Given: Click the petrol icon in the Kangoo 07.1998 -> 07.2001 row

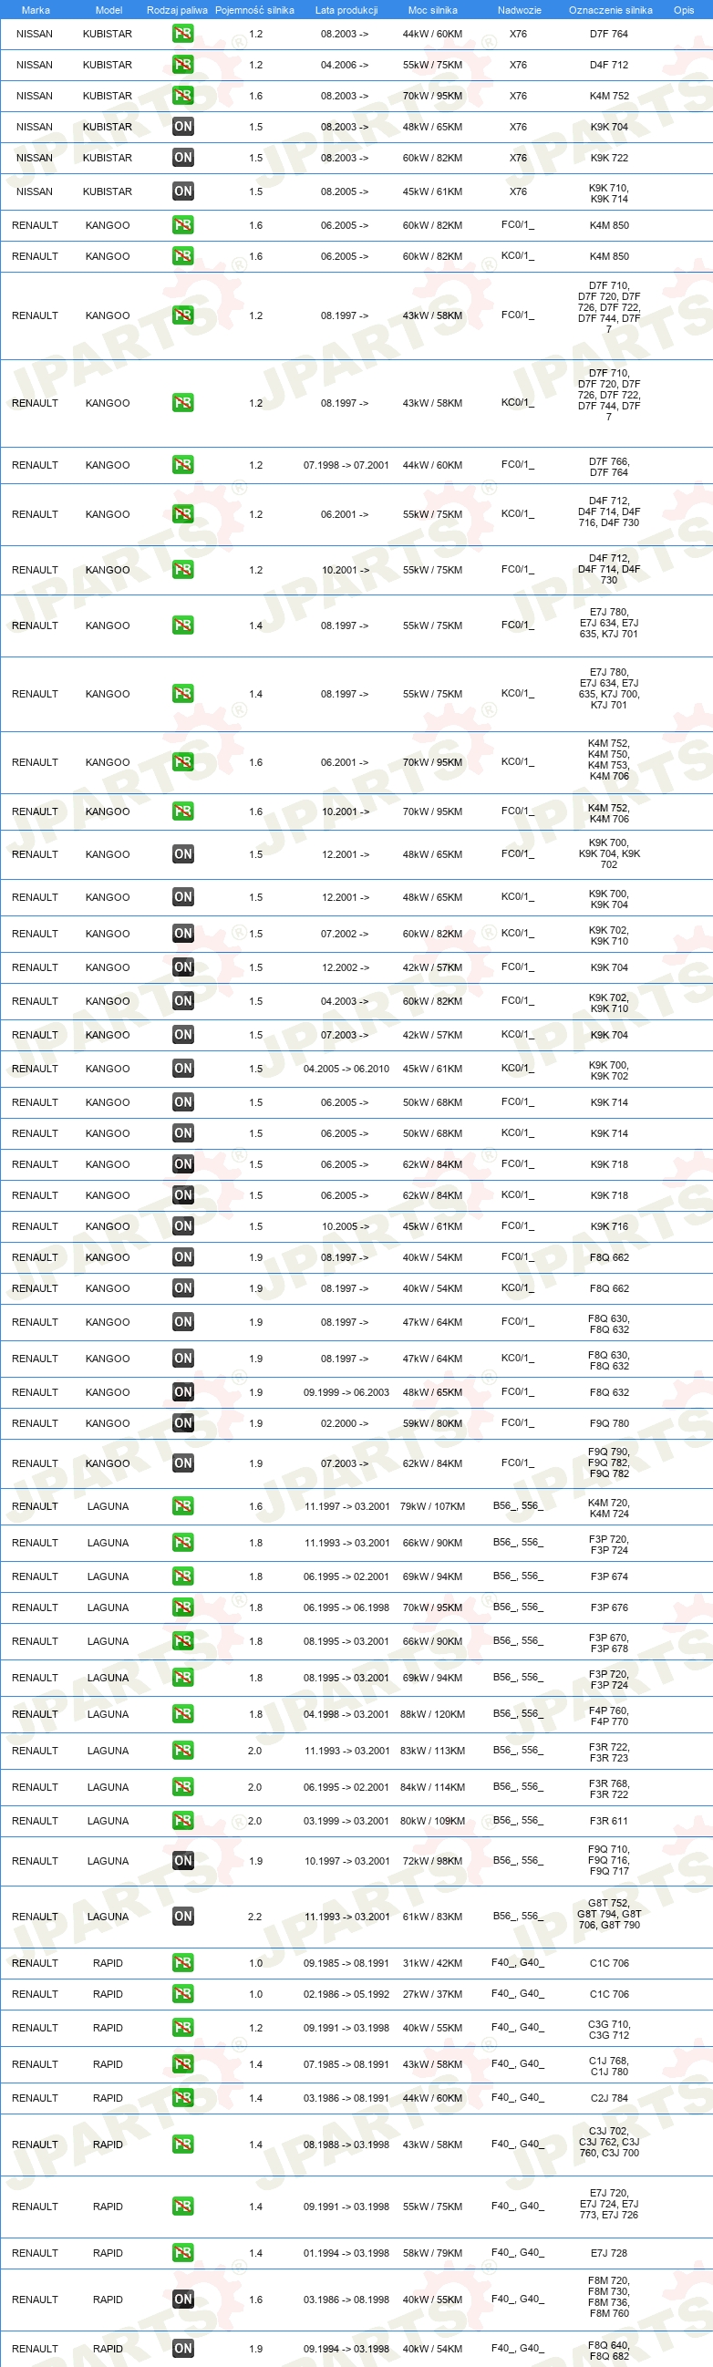Looking at the screenshot, I should tap(183, 465).
